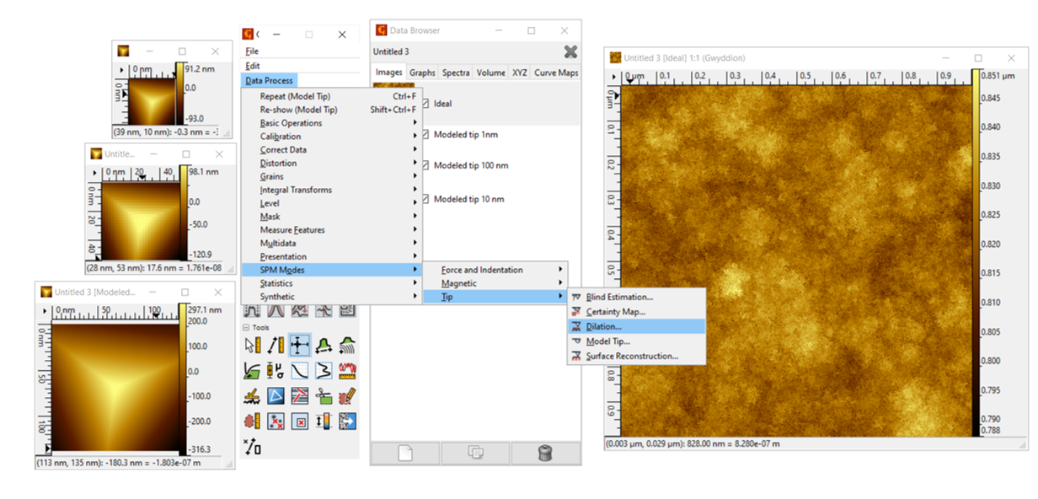Click Repeat (Model Tip) menu entry

295,96
